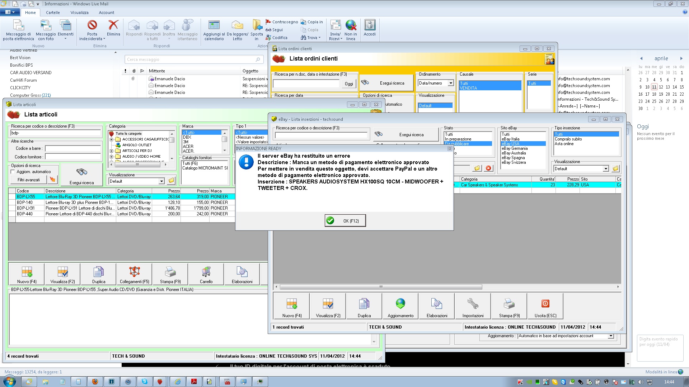The width and height of the screenshot is (689, 387).
Task: Click the red X icon in eBay window
Action: [488, 168]
